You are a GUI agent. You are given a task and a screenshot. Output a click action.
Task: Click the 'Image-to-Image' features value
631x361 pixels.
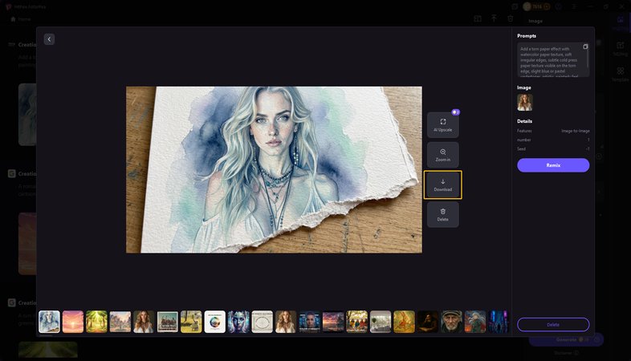coord(576,131)
